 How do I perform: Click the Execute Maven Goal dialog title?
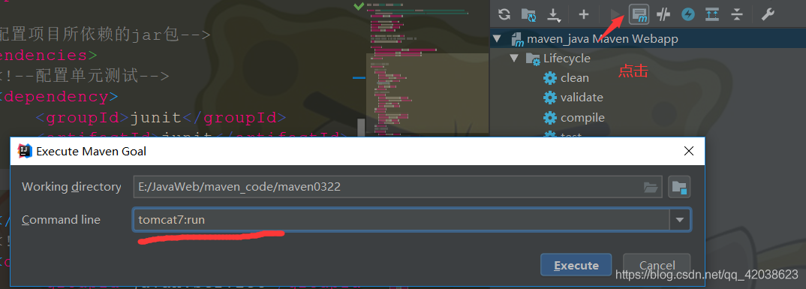coord(91,151)
